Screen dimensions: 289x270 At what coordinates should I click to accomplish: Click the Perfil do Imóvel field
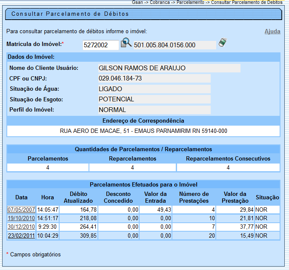(x=154, y=110)
